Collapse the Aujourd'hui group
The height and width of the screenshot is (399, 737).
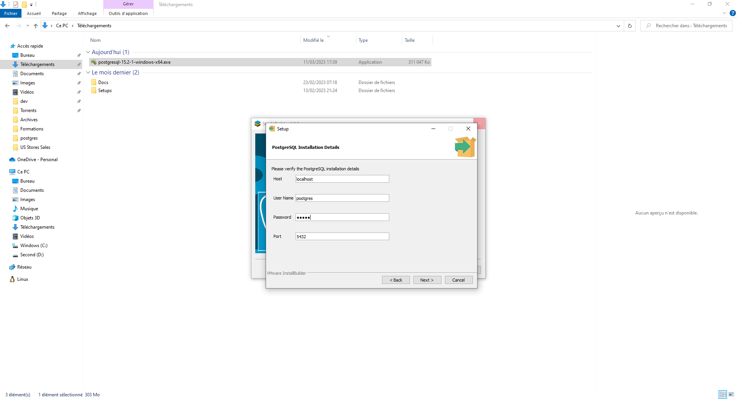coord(88,52)
